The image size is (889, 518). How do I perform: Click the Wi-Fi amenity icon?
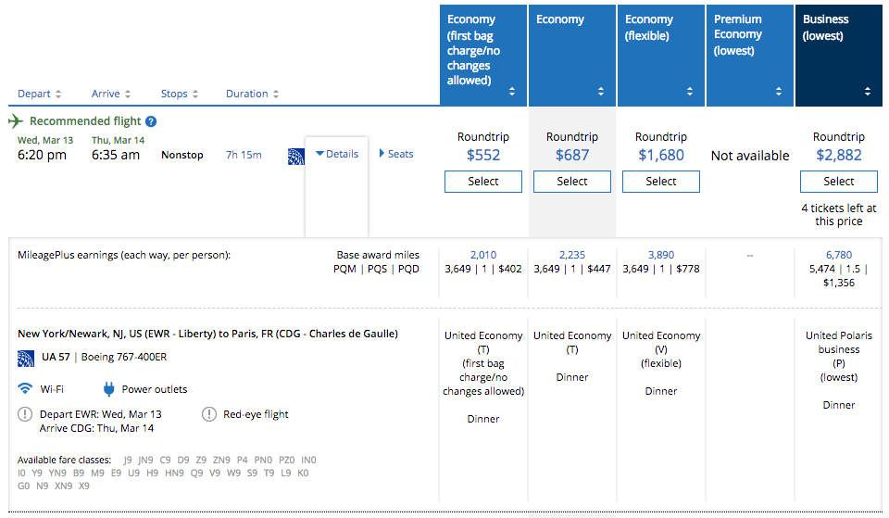coord(25,389)
